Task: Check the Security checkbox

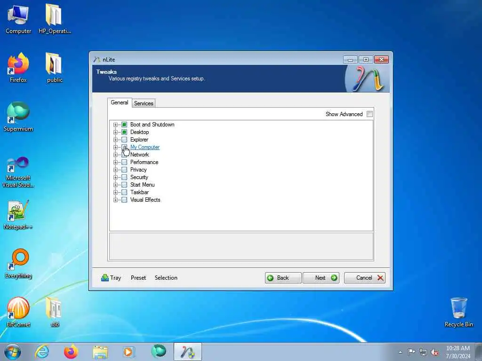Action: coord(124,177)
